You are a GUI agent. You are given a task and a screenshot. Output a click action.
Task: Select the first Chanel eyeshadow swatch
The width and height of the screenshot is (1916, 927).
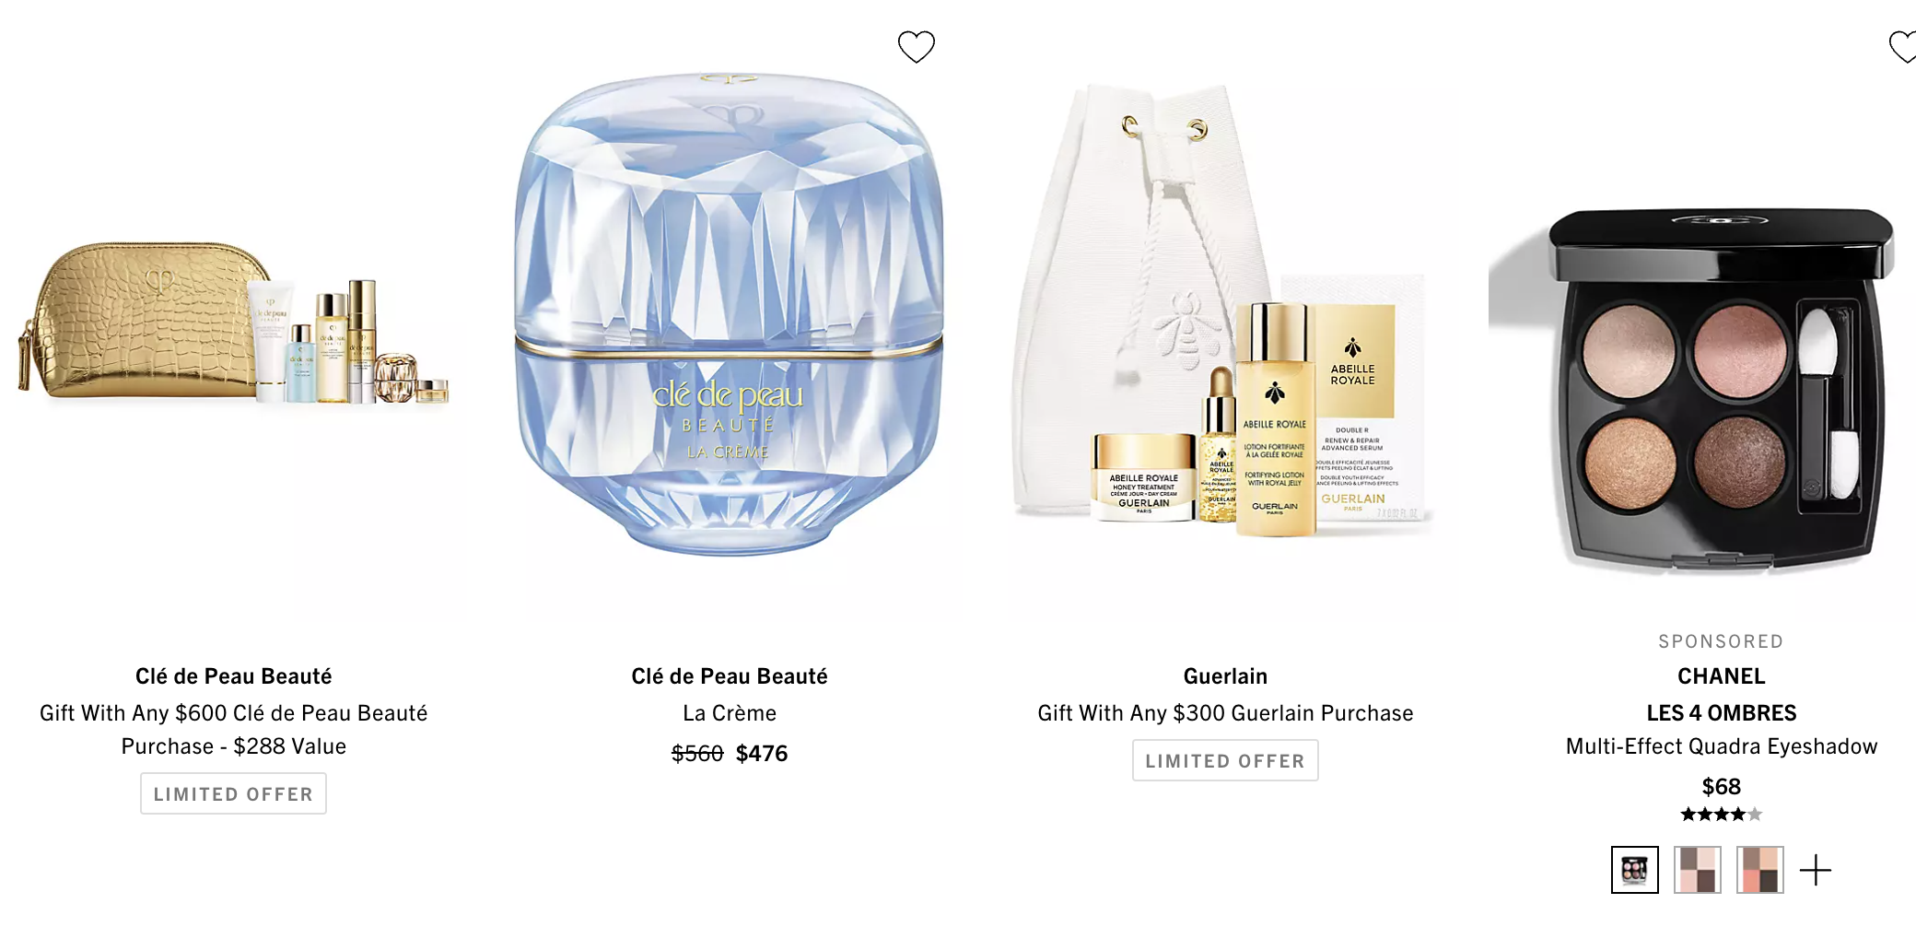(1635, 870)
